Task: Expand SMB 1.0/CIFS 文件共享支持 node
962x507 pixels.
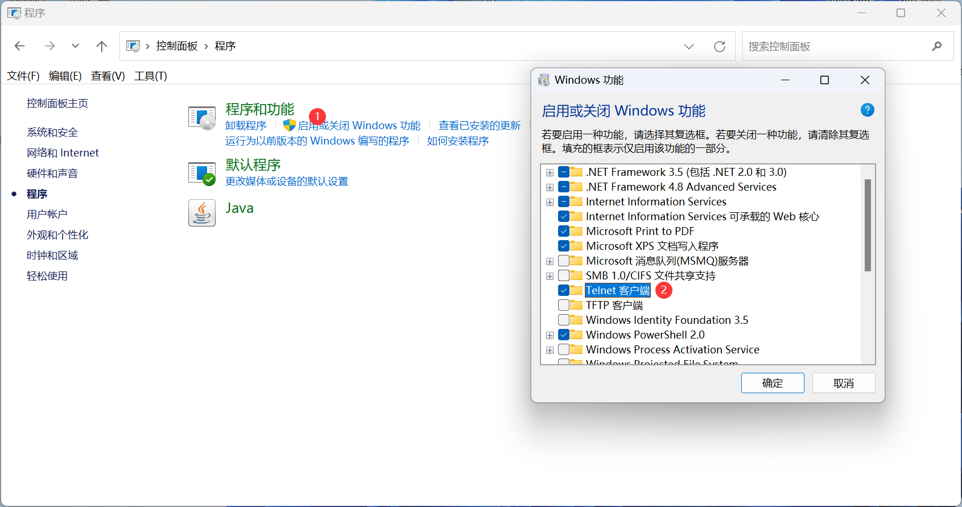Action: pyautogui.click(x=550, y=276)
